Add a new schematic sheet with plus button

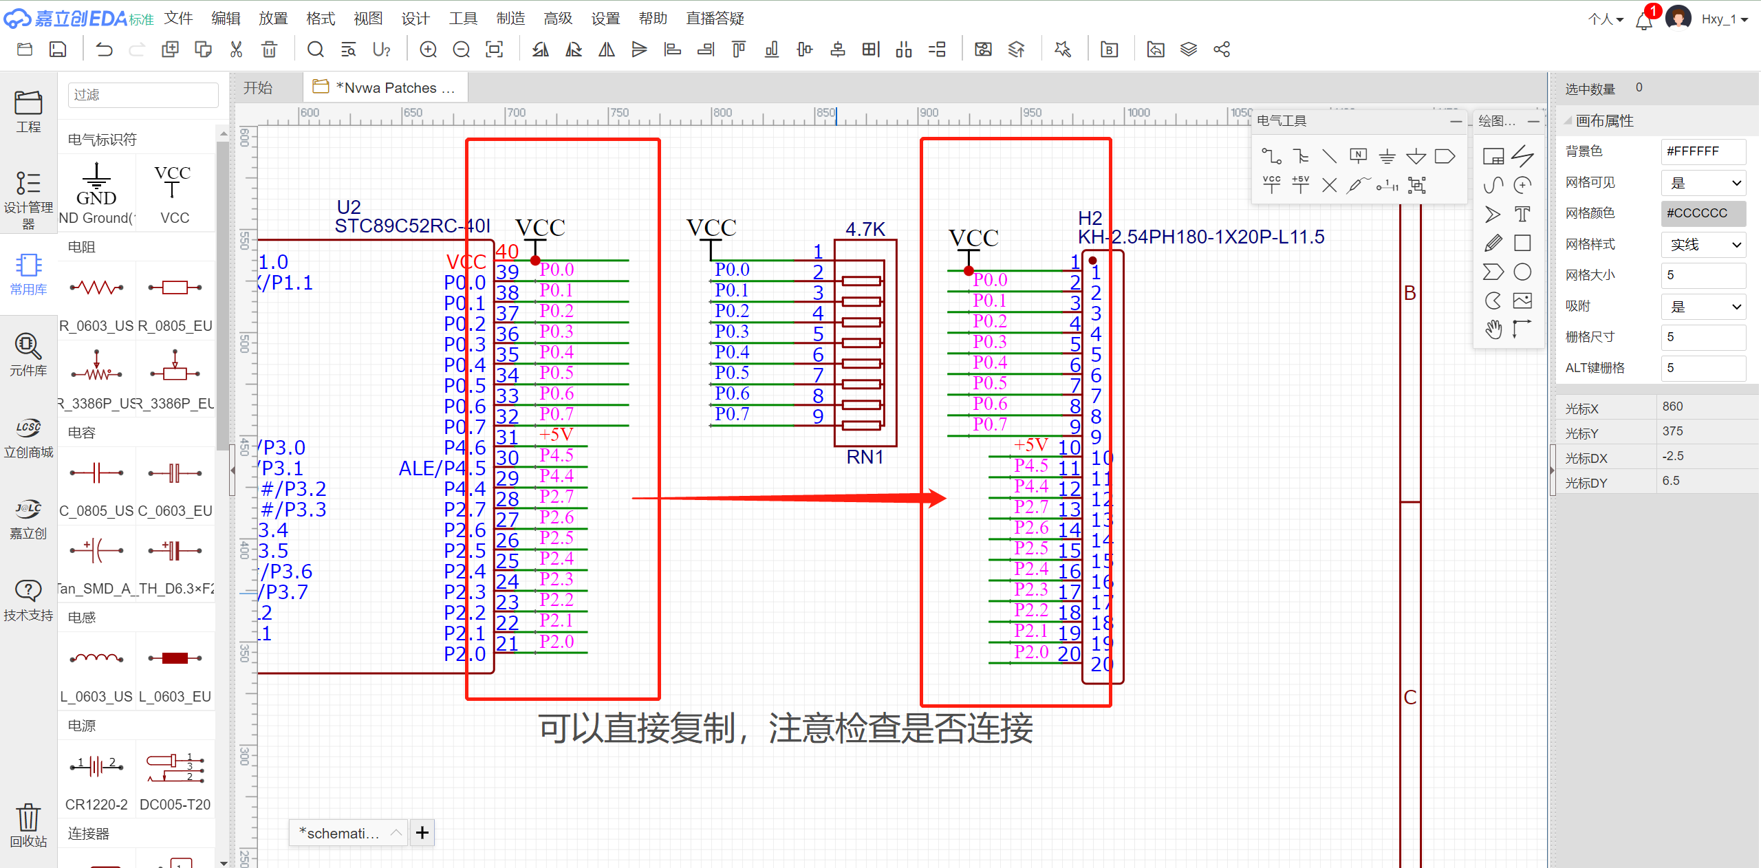tap(422, 833)
